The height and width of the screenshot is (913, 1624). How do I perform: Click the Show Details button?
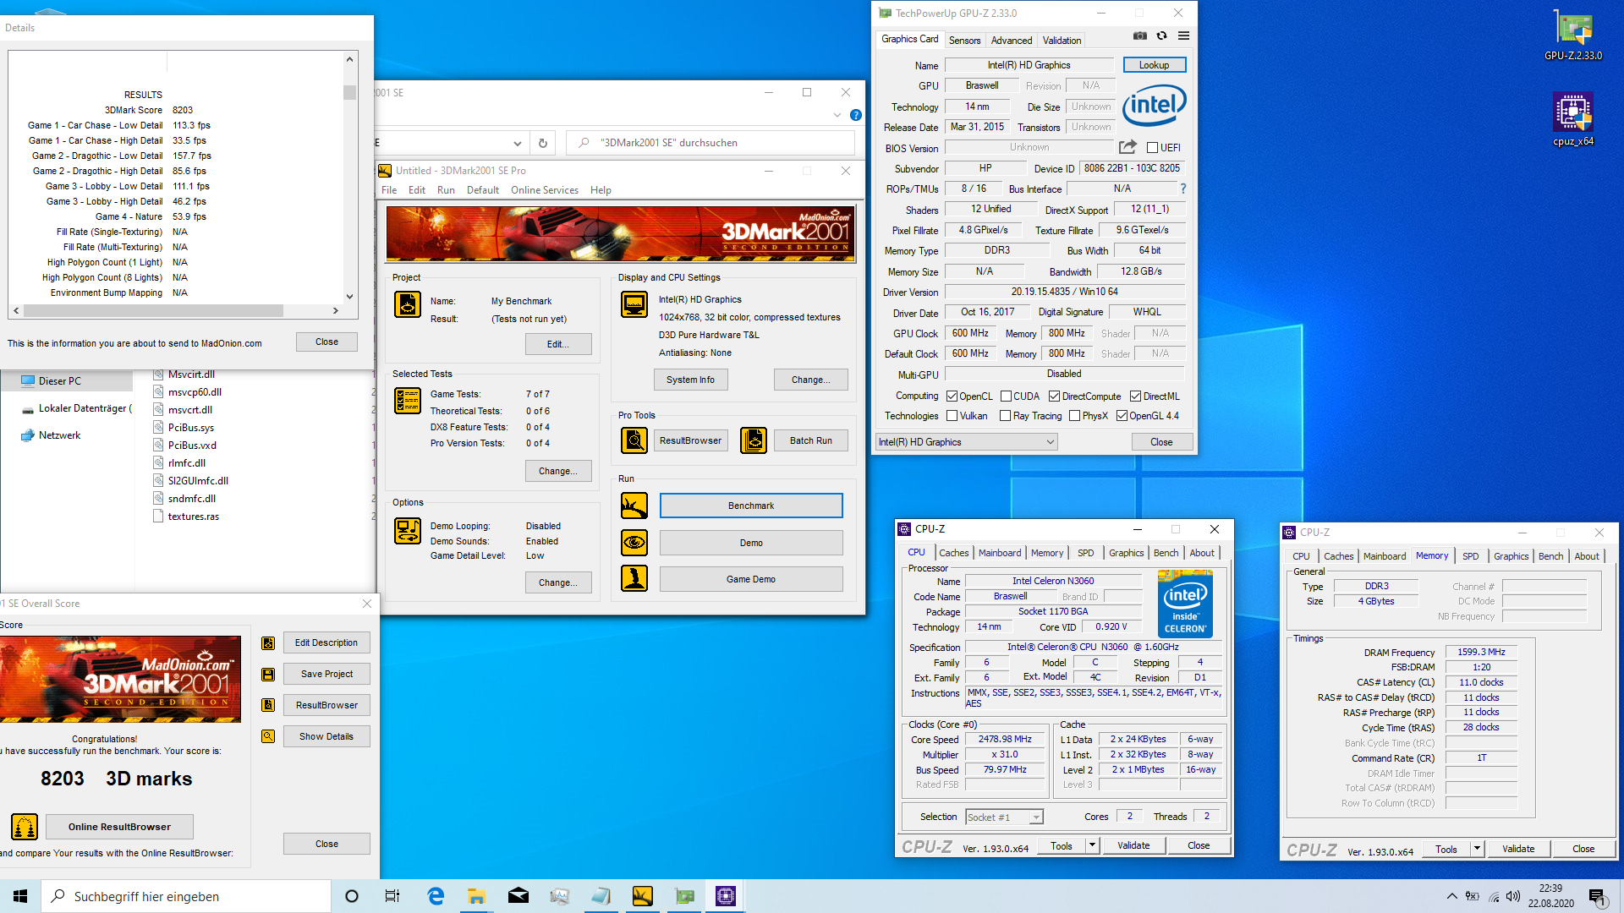coord(326,736)
